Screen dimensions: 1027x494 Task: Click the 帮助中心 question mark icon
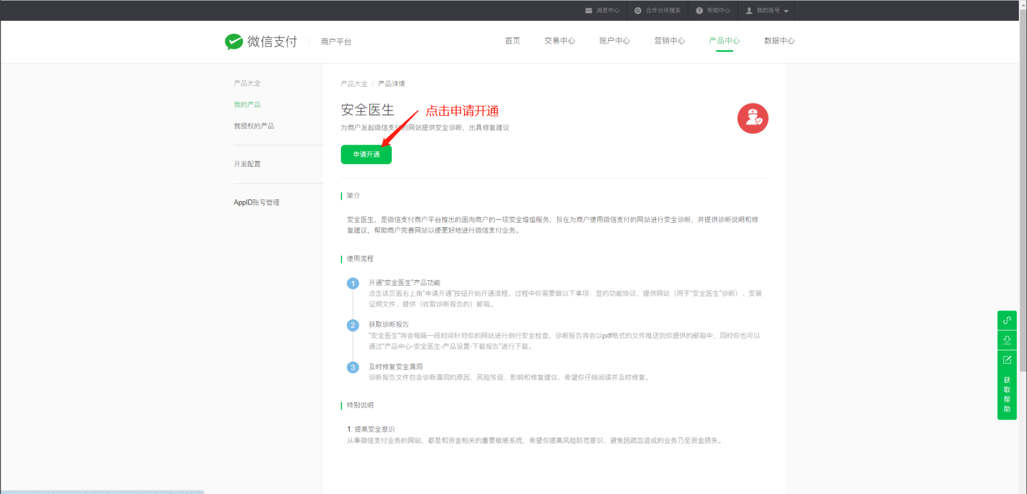(699, 10)
